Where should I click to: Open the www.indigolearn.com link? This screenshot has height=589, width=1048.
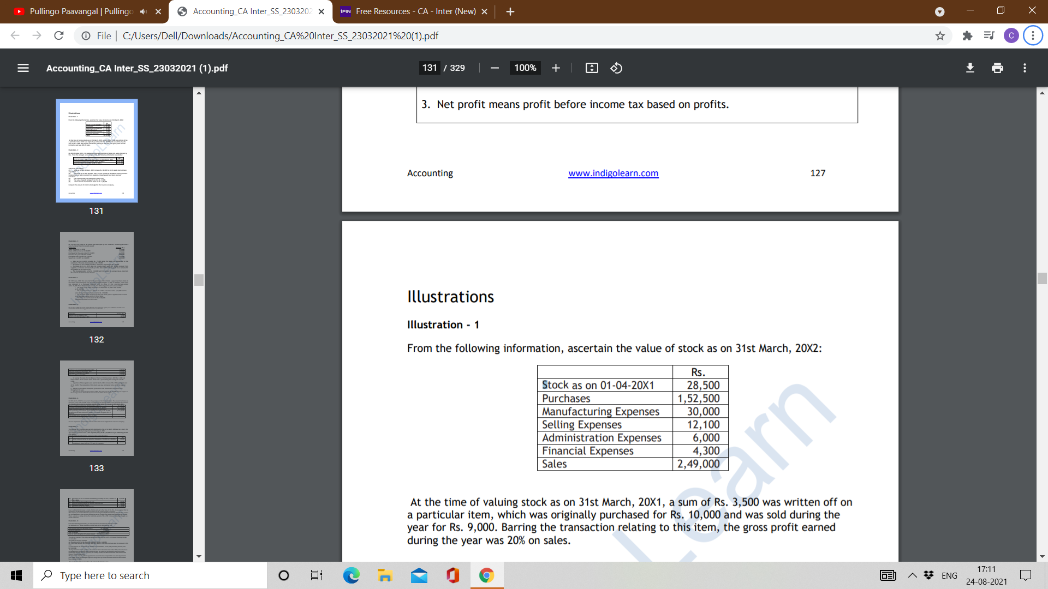click(x=613, y=173)
